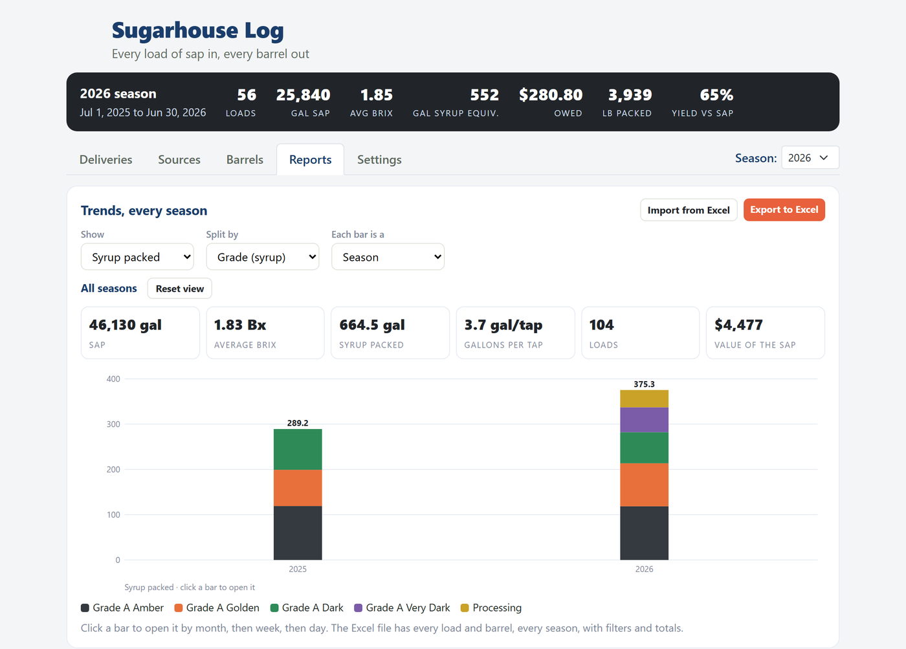Open the 'Each bar is a' Season dropdown

[x=388, y=257]
